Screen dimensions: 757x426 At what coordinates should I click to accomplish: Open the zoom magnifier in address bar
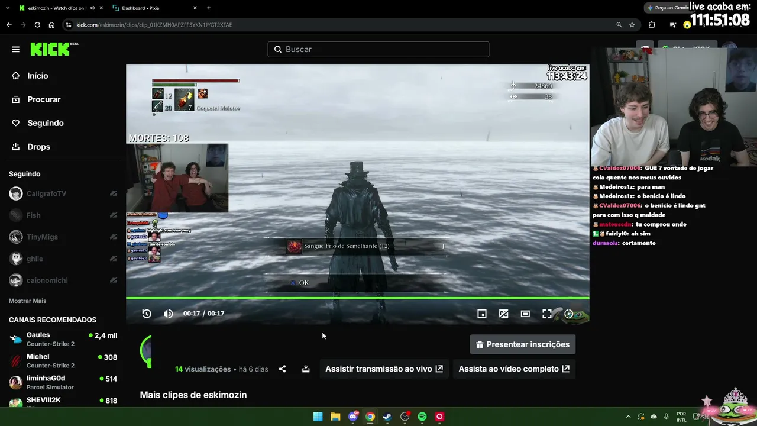(x=619, y=25)
